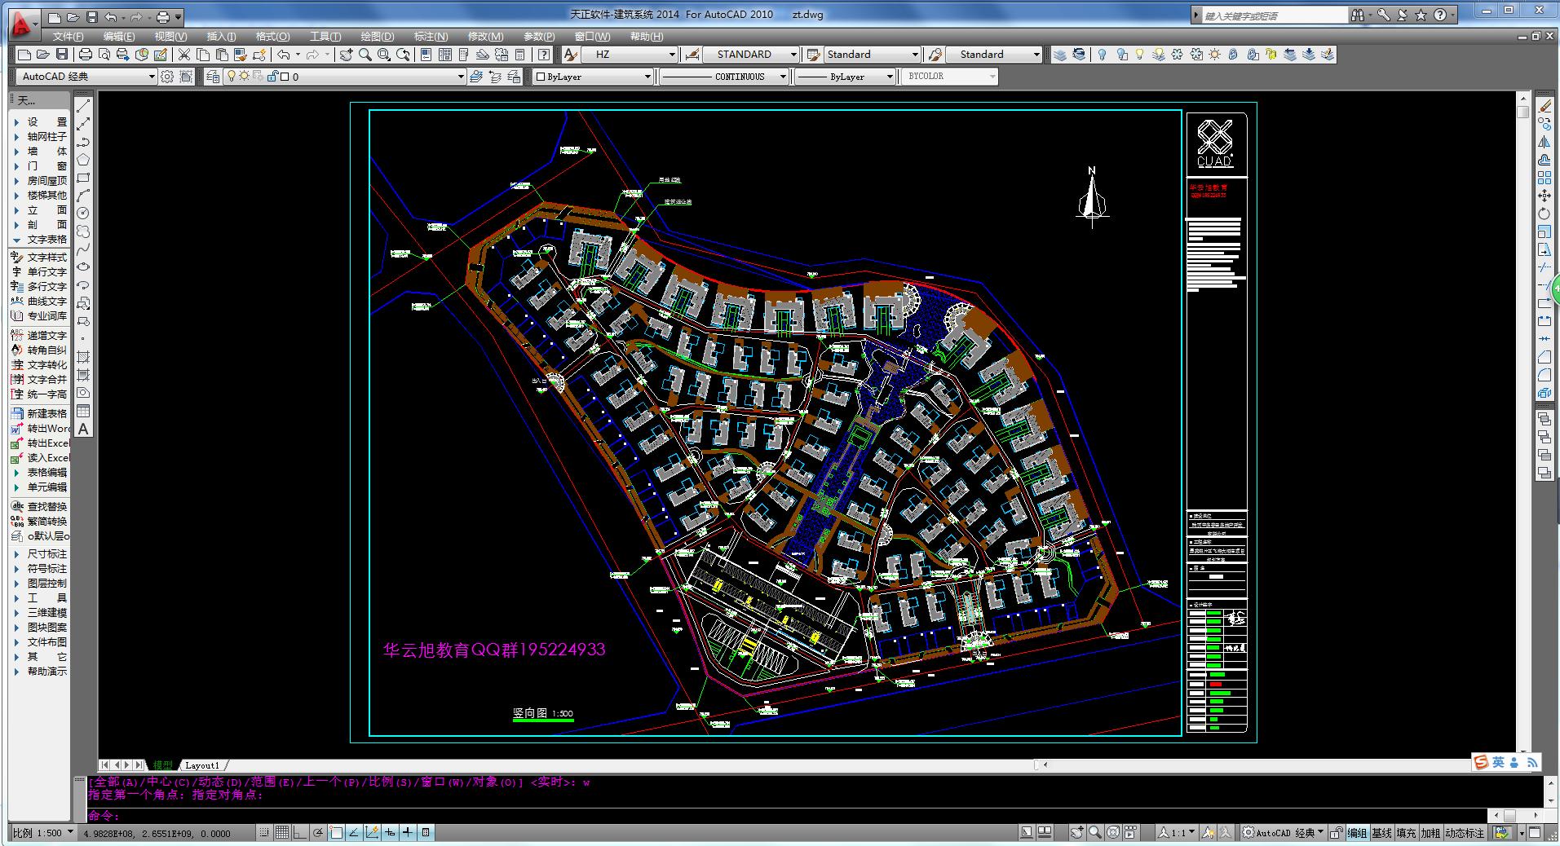The image size is (1560, 846).
Task: Click the Pan realtime hand icon in toolbar
Action: pos(347,55)
